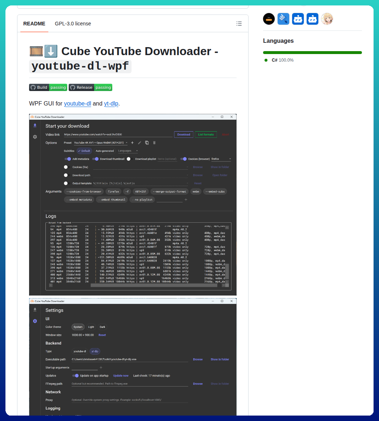
Task: Toggle Cookies (browser) switch
Action: click(x=184, y=159)
